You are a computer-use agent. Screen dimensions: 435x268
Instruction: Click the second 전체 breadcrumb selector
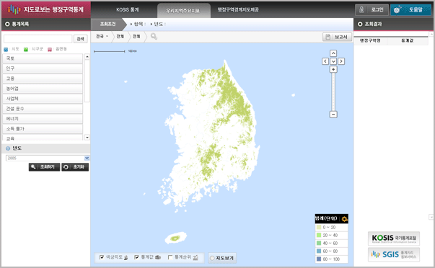tap(136, 36)
